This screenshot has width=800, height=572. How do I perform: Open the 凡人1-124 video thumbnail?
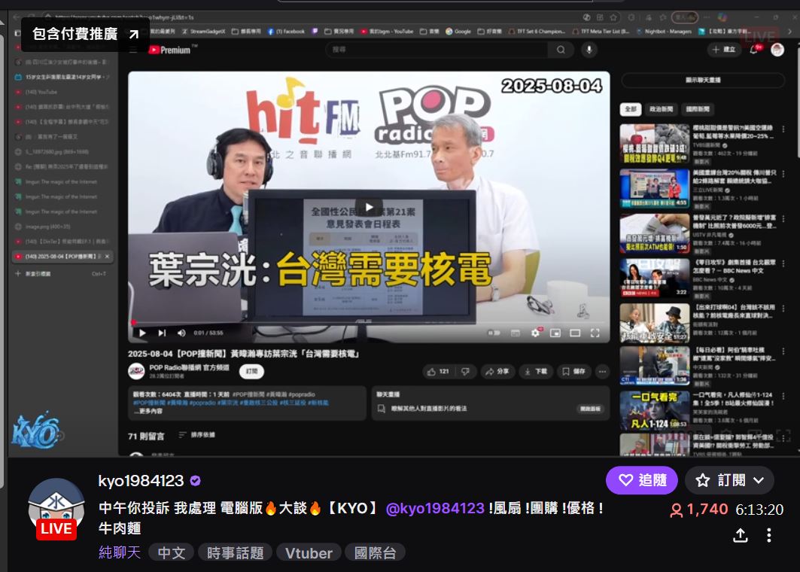pos(655,411)
